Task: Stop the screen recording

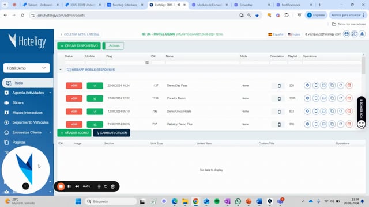Action: click(x=61, y=186)
